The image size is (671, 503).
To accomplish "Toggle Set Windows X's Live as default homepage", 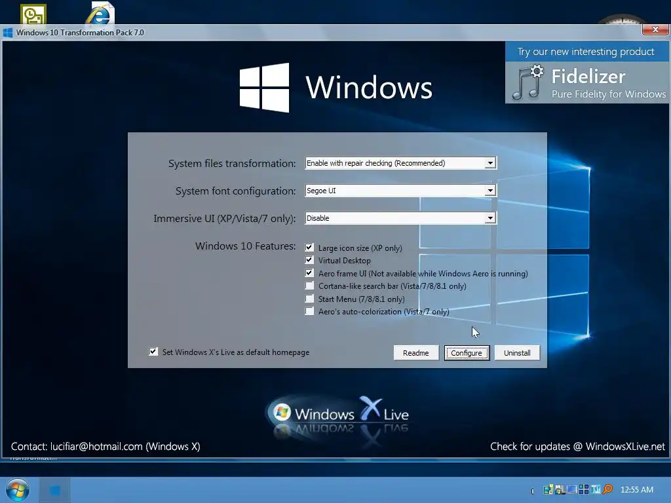I will pos(153,352).
